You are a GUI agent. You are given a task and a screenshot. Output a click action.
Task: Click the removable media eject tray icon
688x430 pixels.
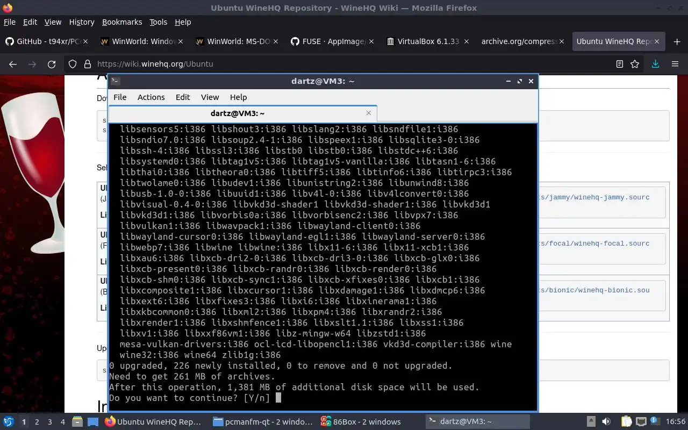point(591,422)
